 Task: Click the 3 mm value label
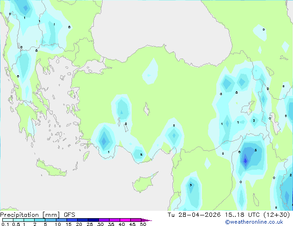(190, 185)
